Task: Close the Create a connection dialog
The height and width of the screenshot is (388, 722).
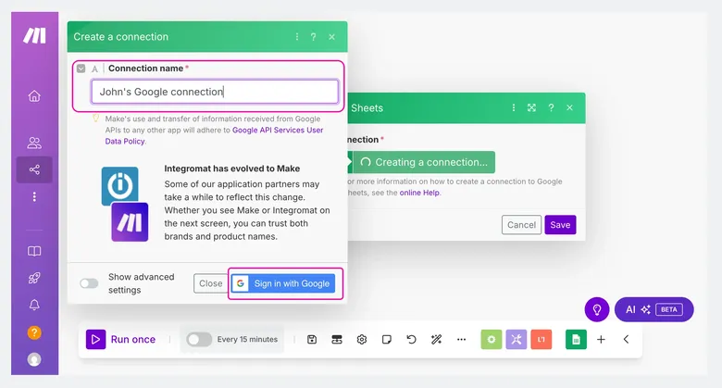Action: click(331, 37)
